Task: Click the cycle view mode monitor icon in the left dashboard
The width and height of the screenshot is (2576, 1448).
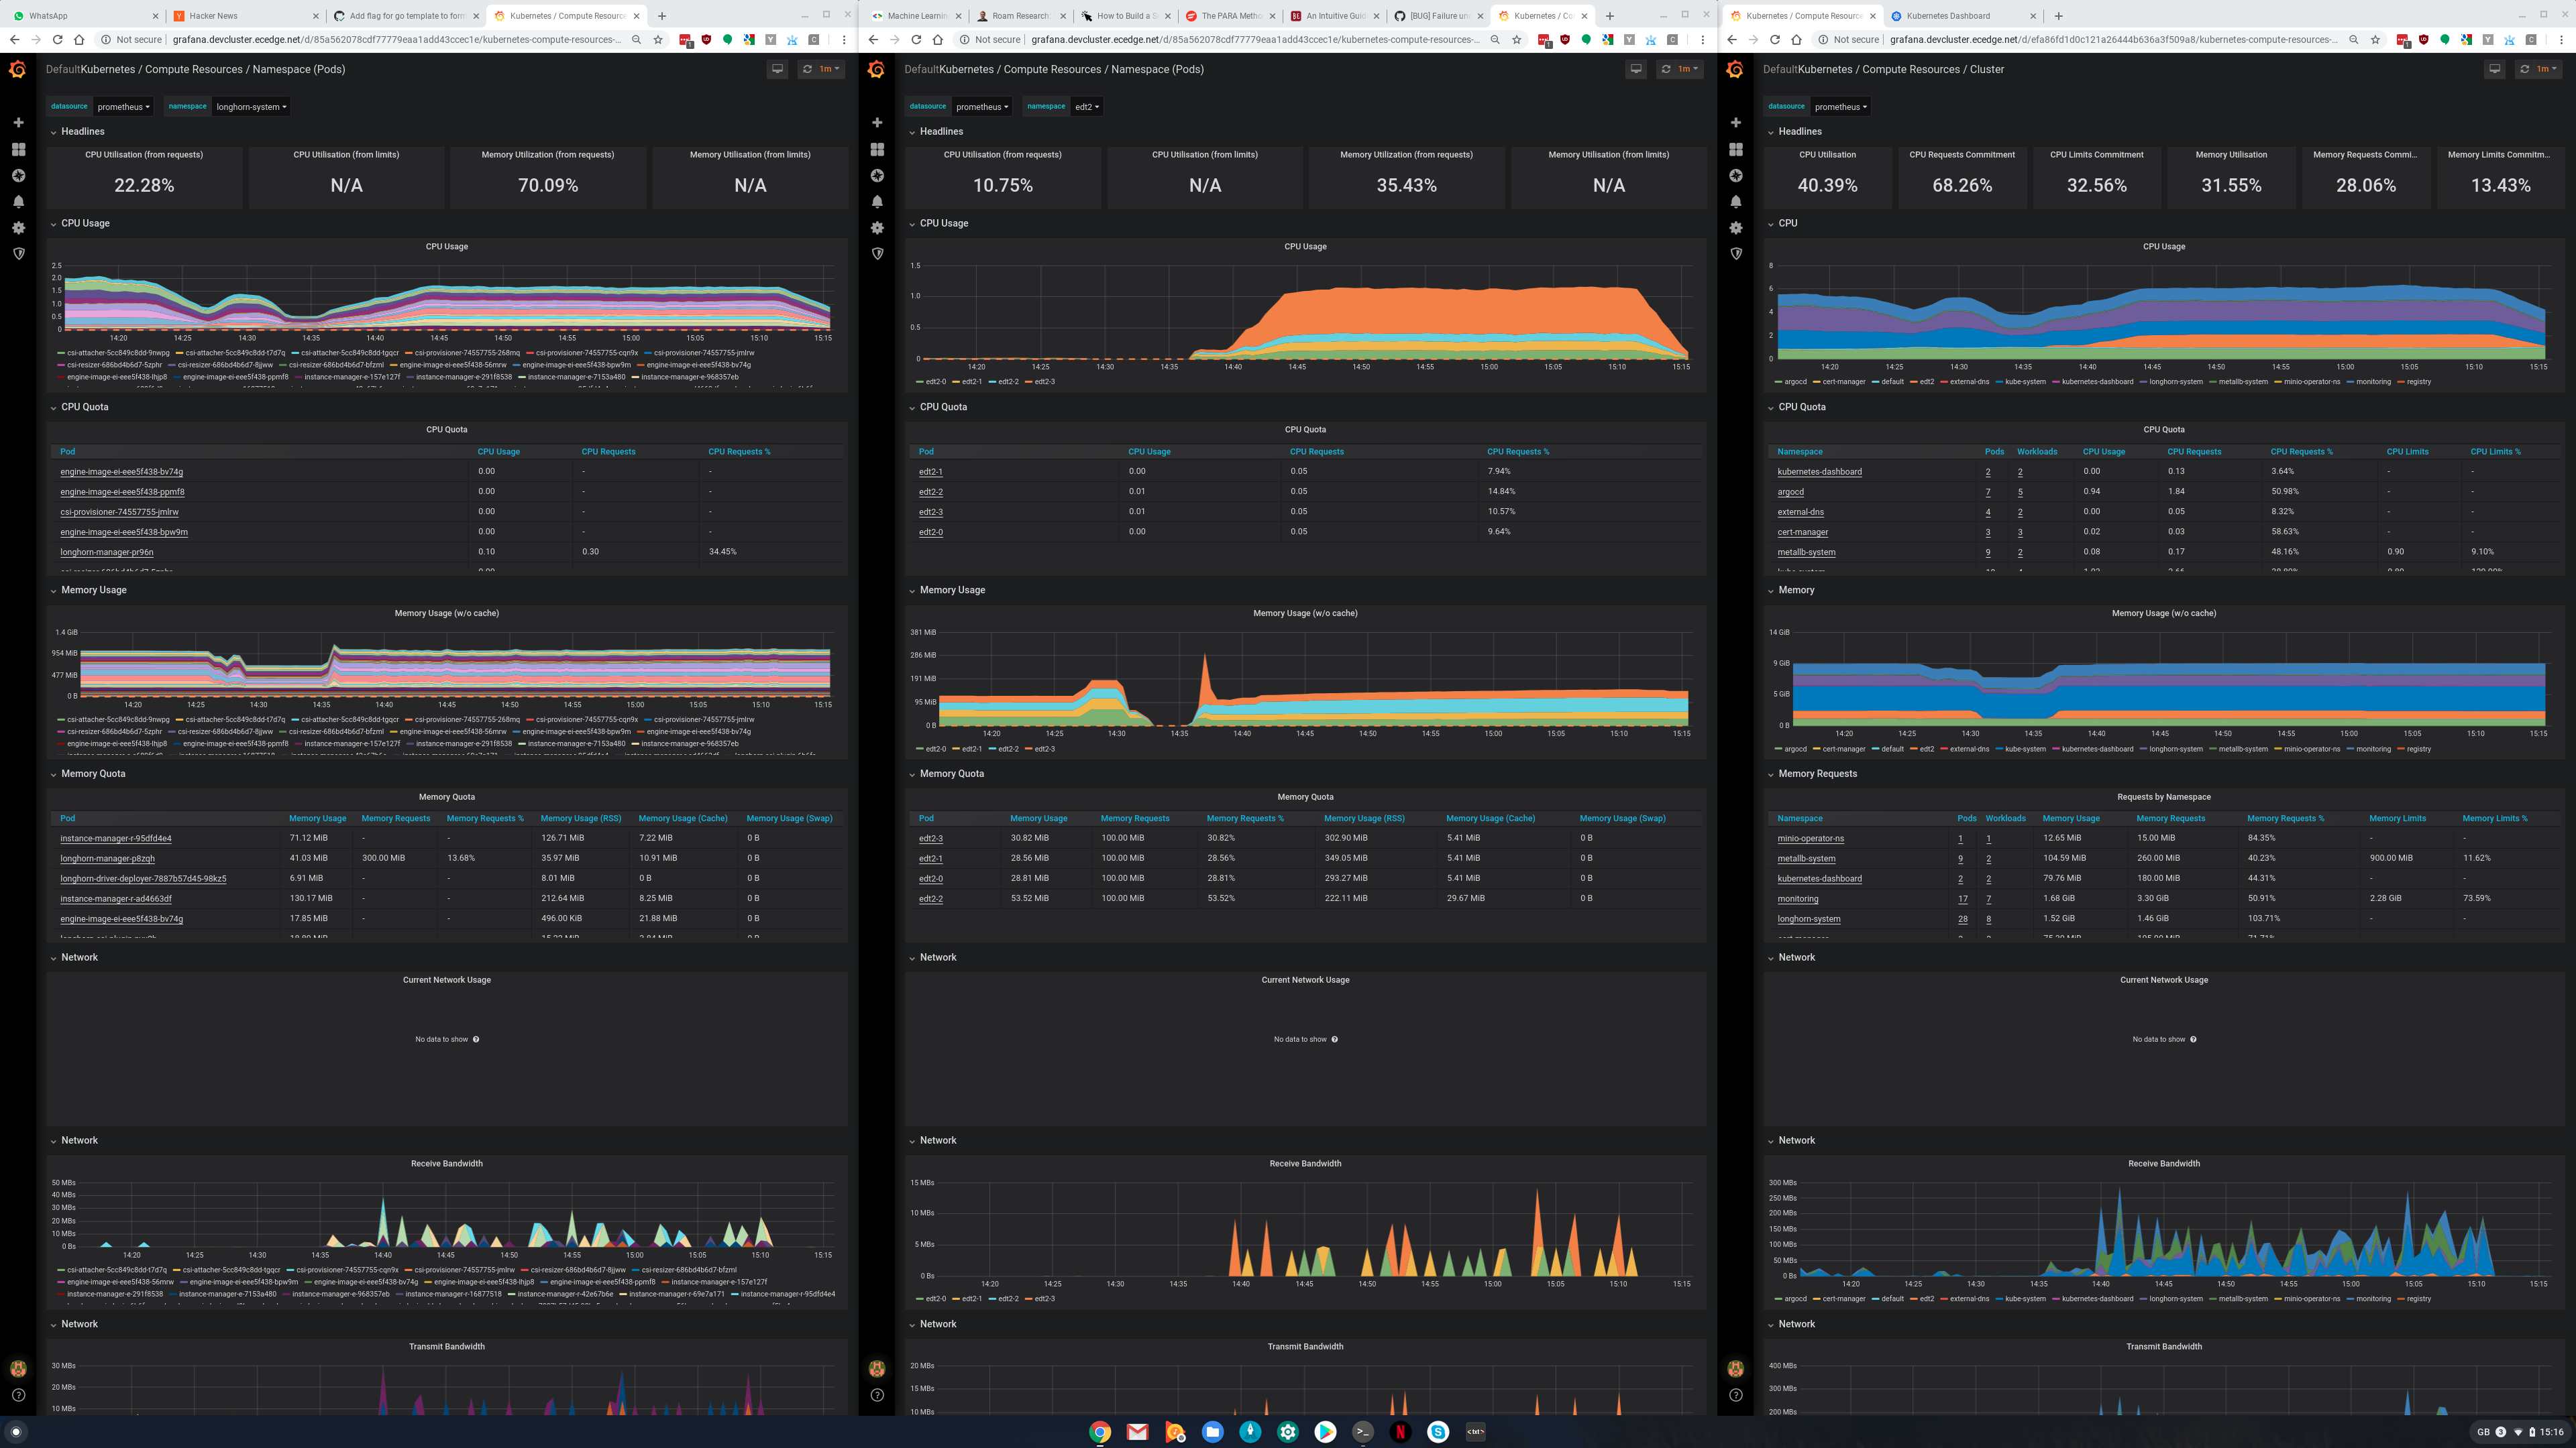Action: coord(777,69)
